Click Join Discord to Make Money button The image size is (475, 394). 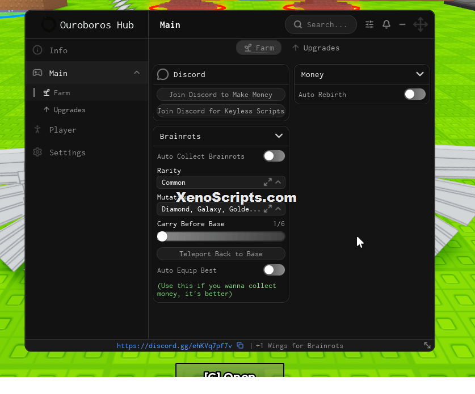[x=221, y=95]
